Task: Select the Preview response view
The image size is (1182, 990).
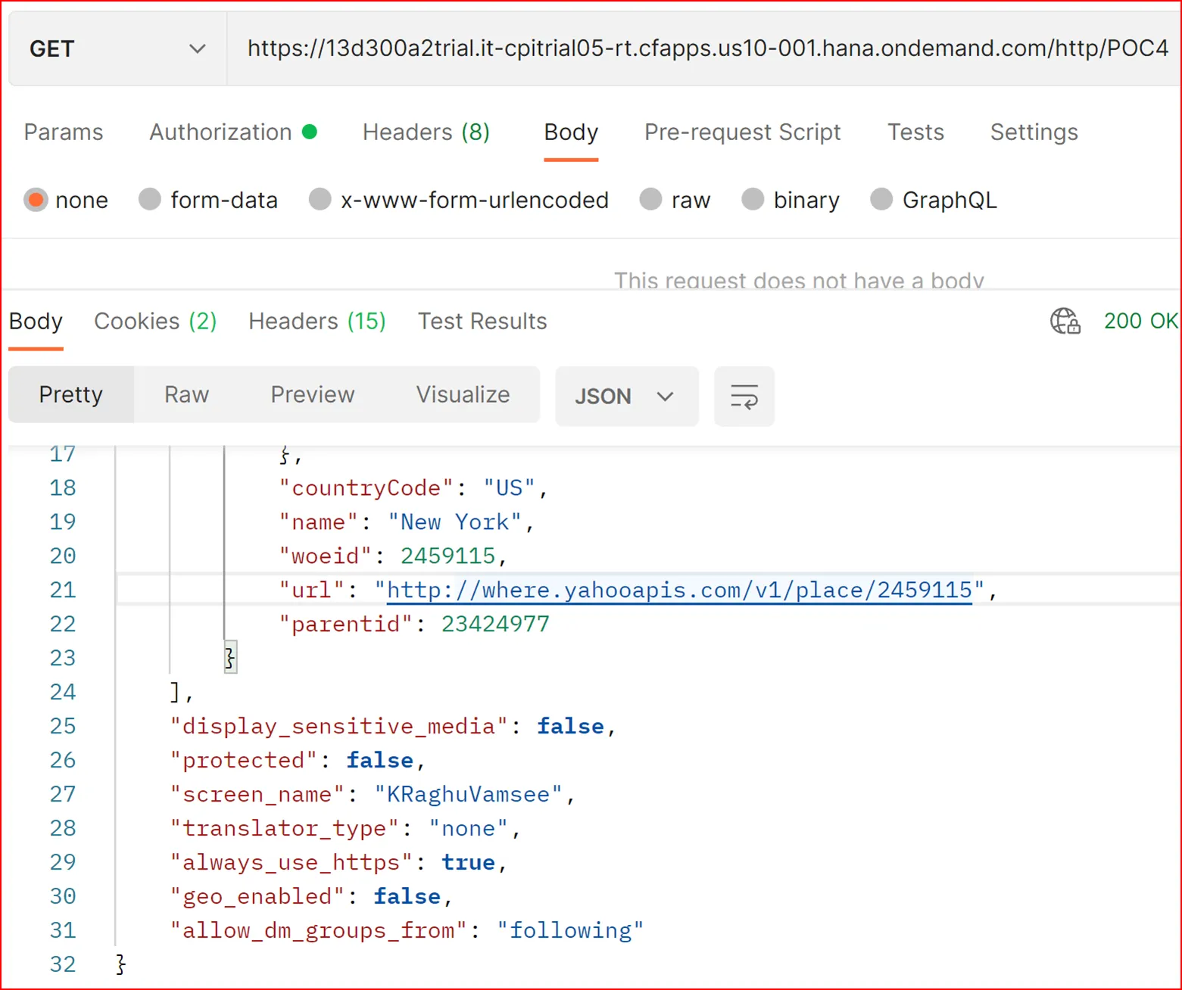Action: click(312, 394)
